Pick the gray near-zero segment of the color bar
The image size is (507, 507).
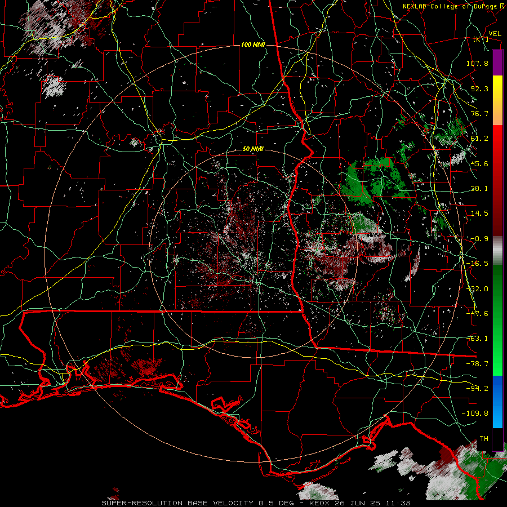pyautogui.click(x=497, y=251)
